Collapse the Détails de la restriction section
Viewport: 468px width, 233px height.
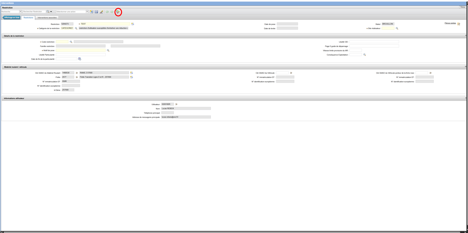(x=466, y=36)
